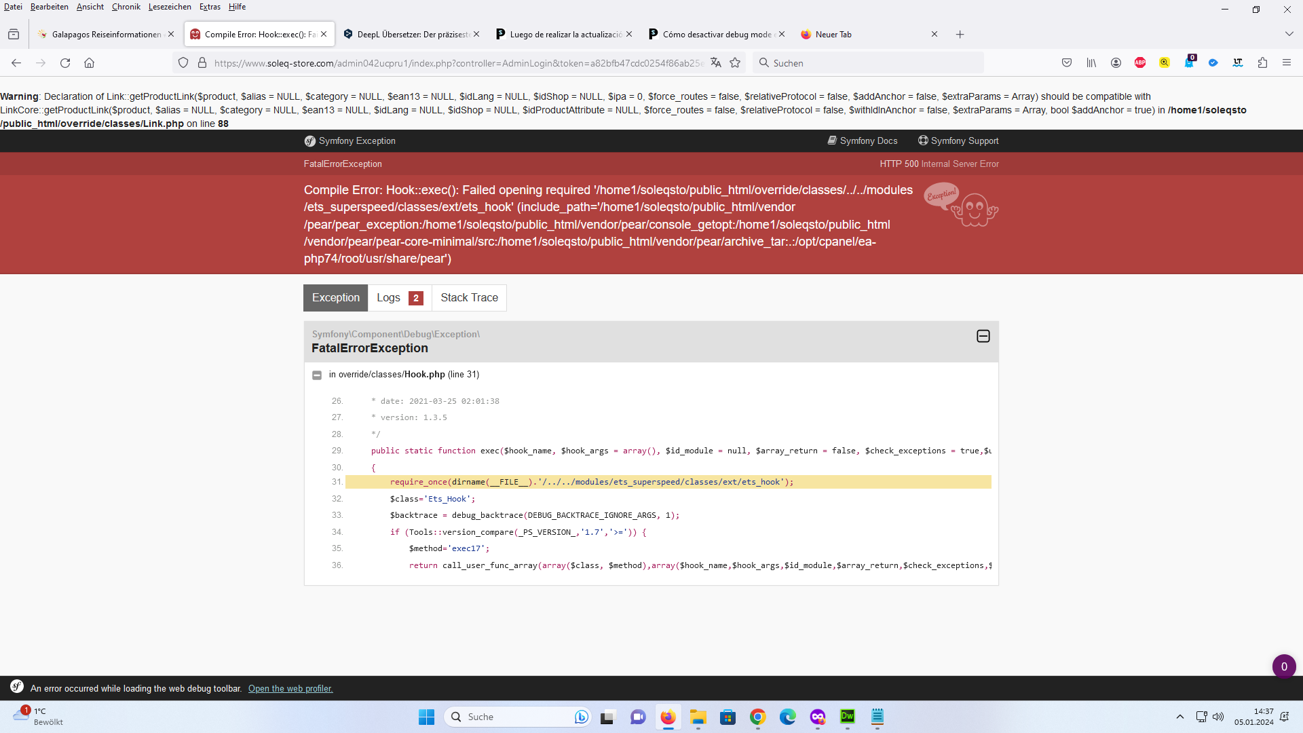Open the Pocket save icon

[1067, 63]
